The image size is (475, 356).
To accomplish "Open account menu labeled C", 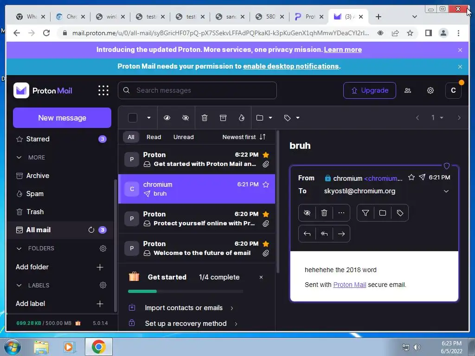I will (453, 90).
